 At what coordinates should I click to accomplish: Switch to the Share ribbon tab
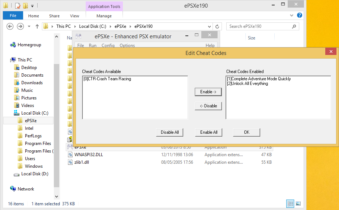(x=54, y=16)
